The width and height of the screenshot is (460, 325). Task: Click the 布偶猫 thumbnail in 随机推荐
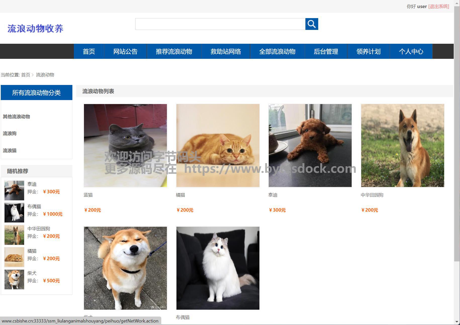[x=14, y=213]
